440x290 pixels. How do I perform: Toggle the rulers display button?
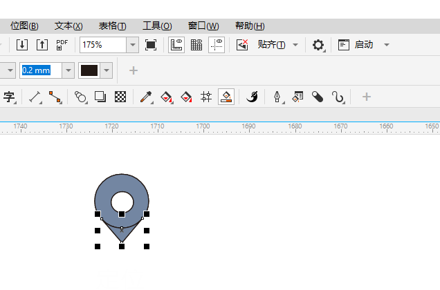176,45
